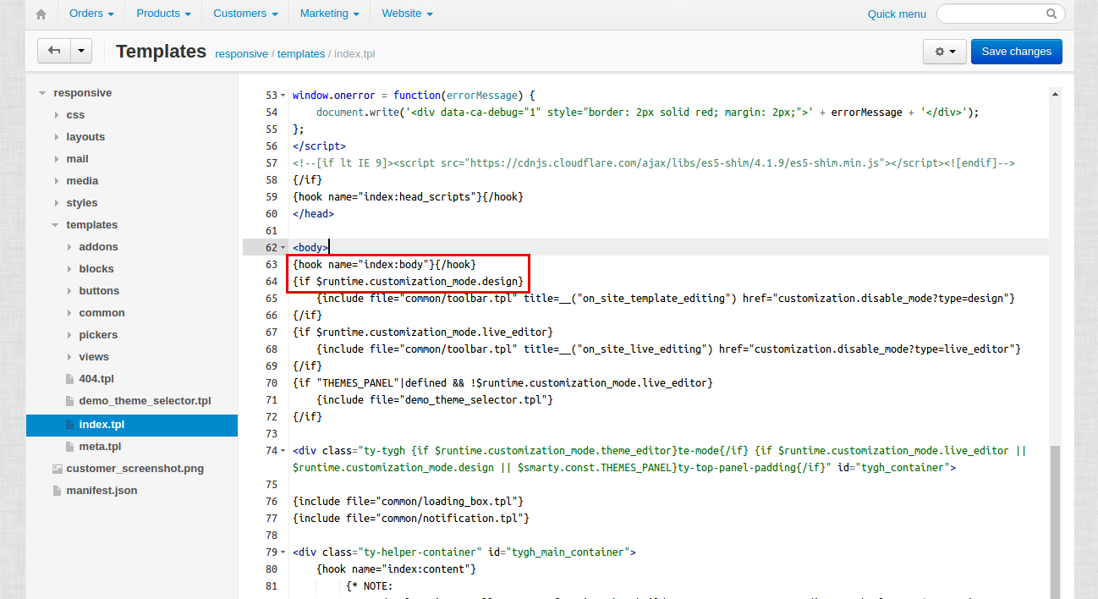Screen dimensions: 1098x599
Task: Expand the css folder arrow
Action: (56, 115)
